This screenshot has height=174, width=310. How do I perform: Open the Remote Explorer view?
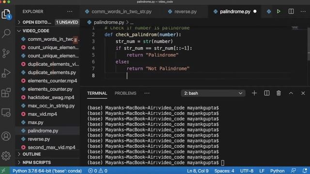coord(6,113)
